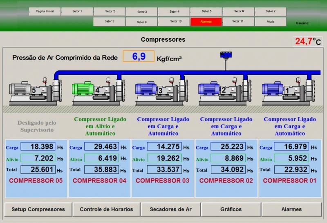The height and width of the screenshot is (223, 327).
Task: Open Setup Compressores button
Action: tap(38, 210)
